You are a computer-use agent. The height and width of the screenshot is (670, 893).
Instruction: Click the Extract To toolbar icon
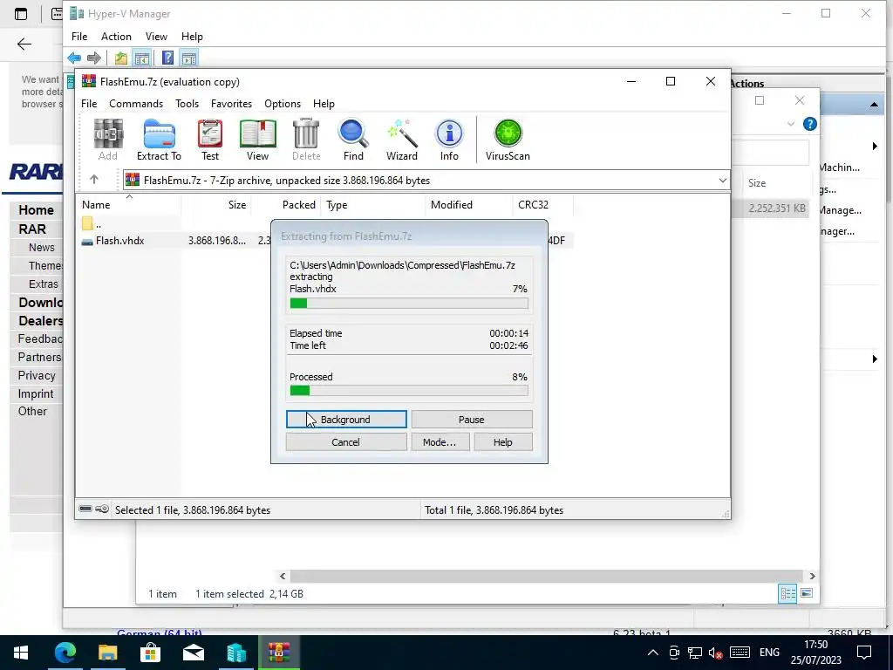(159, 140)
